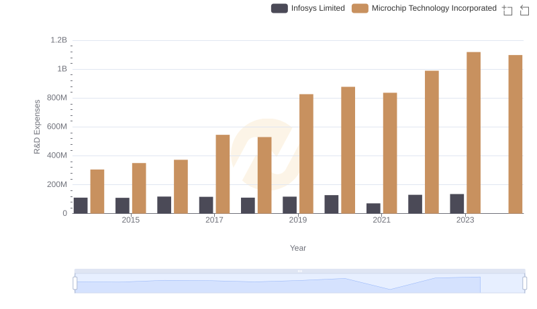This screenshot has height=309, width=537.
Task: Click the Infosys 2015 dark bar
Action: pos(122,205)
